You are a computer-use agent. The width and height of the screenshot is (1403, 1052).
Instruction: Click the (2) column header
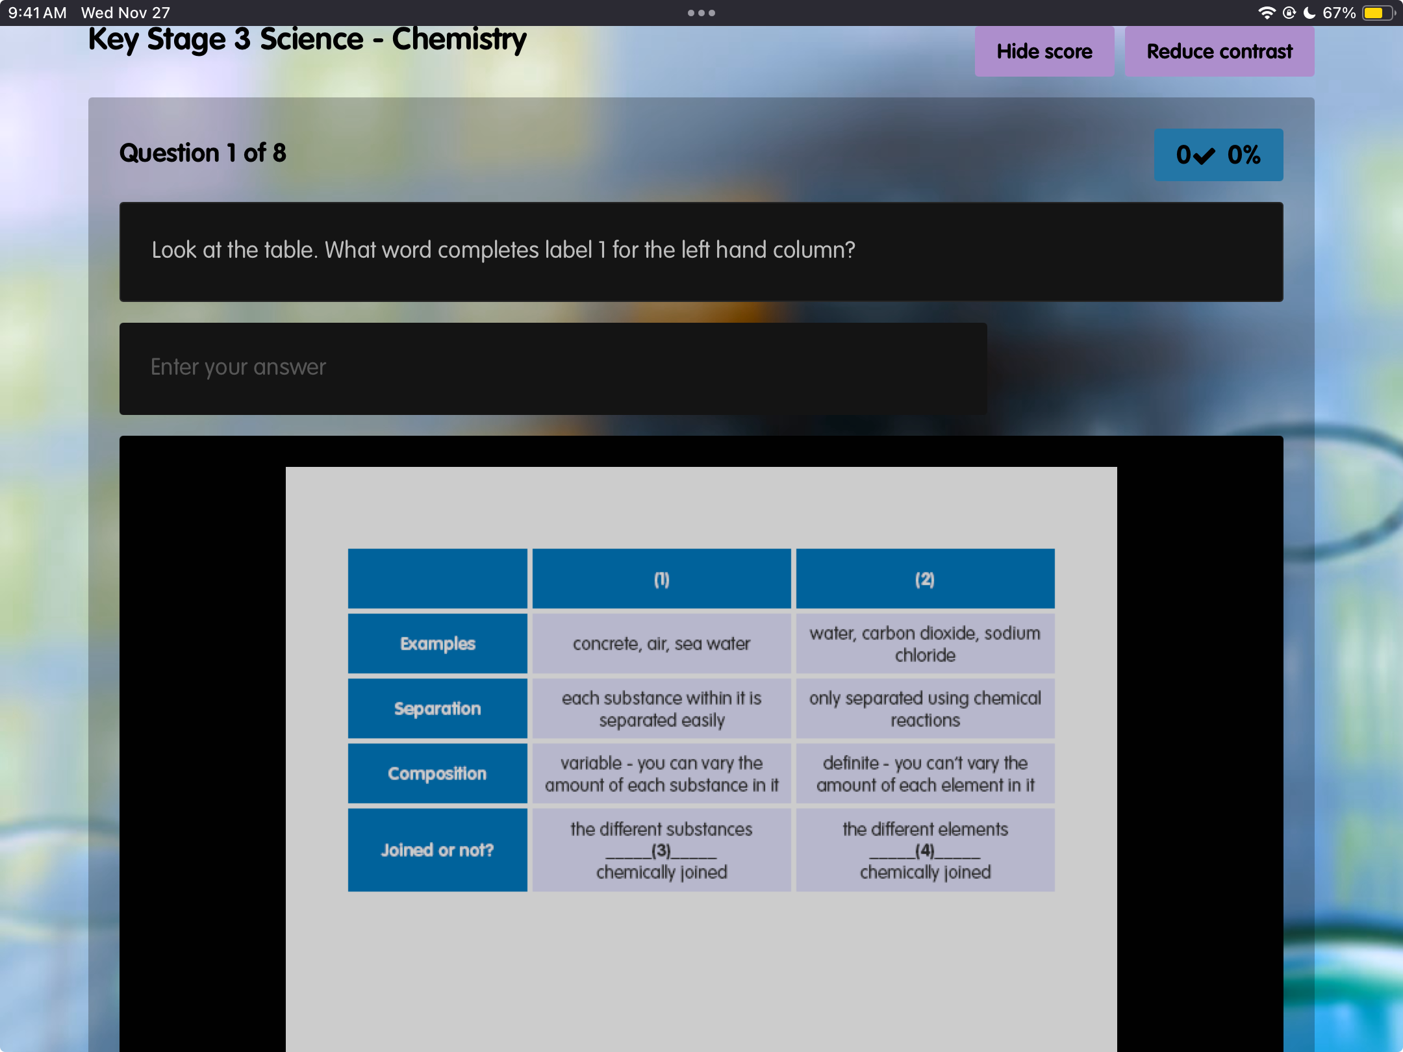click(925, 579)
